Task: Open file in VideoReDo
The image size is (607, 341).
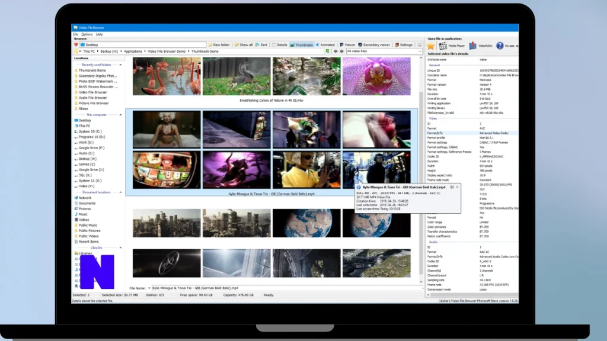Action: click(x=480, y=46)
